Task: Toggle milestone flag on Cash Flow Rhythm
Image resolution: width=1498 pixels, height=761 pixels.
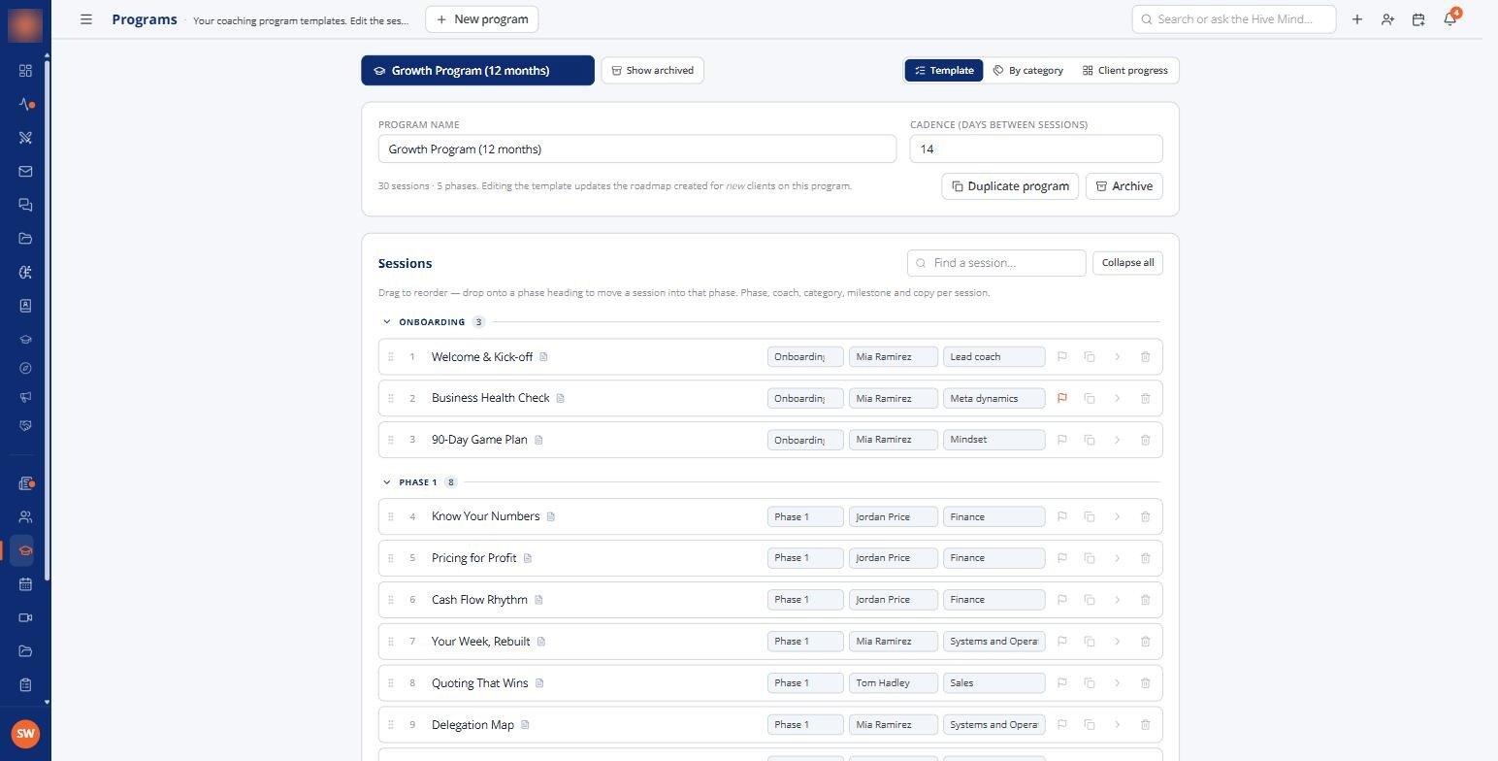Action: tap(1062, 600)
